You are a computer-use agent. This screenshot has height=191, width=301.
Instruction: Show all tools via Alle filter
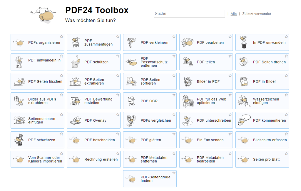click(233, 14)
